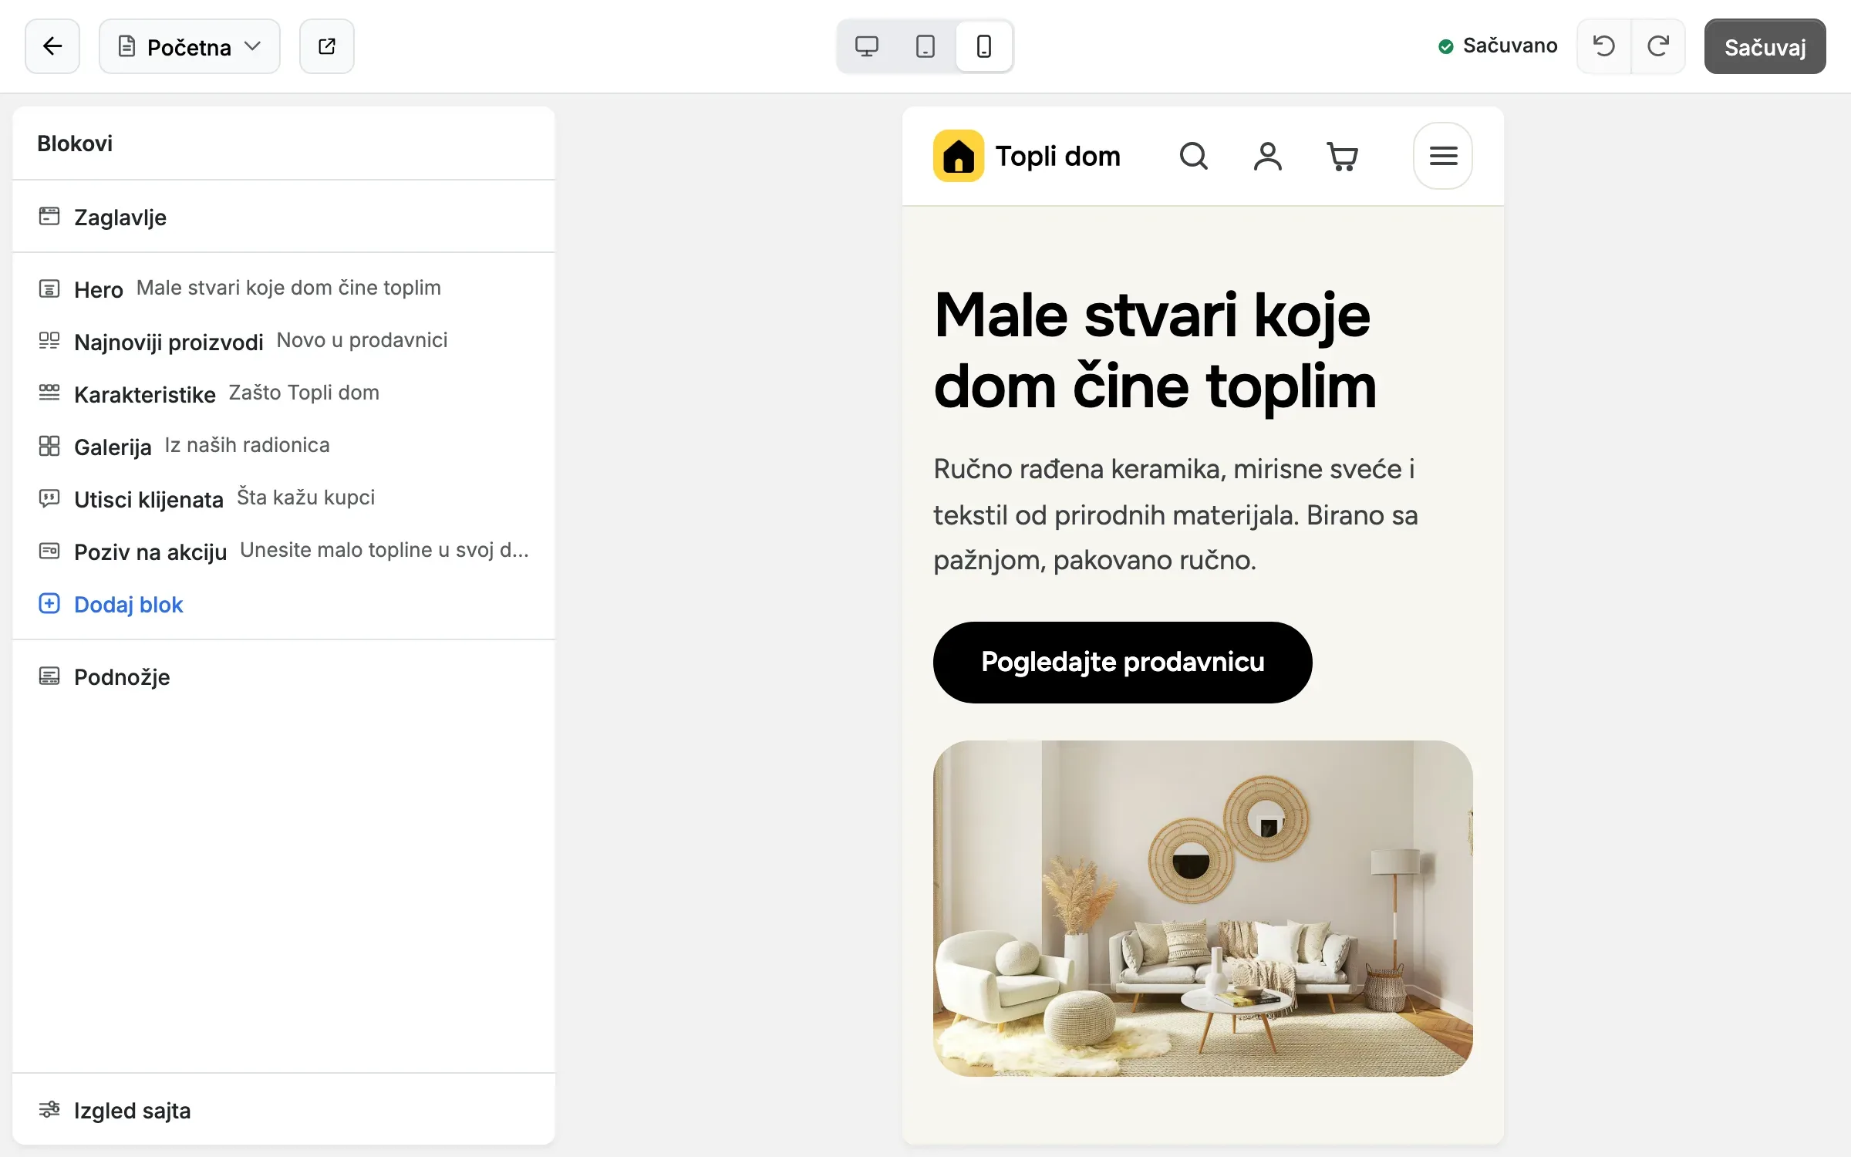Click the Blokovi panel title
This screenshot has height=1157, width=1851.
(75, 143)
